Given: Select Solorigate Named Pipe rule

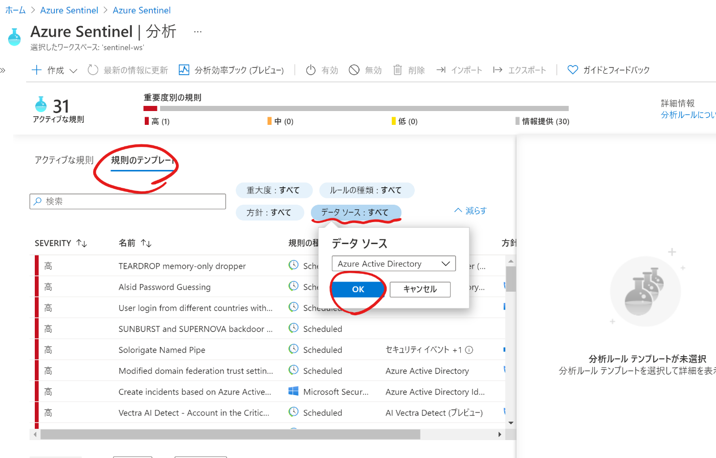Looking at the screenshot, I should point(162,350).
